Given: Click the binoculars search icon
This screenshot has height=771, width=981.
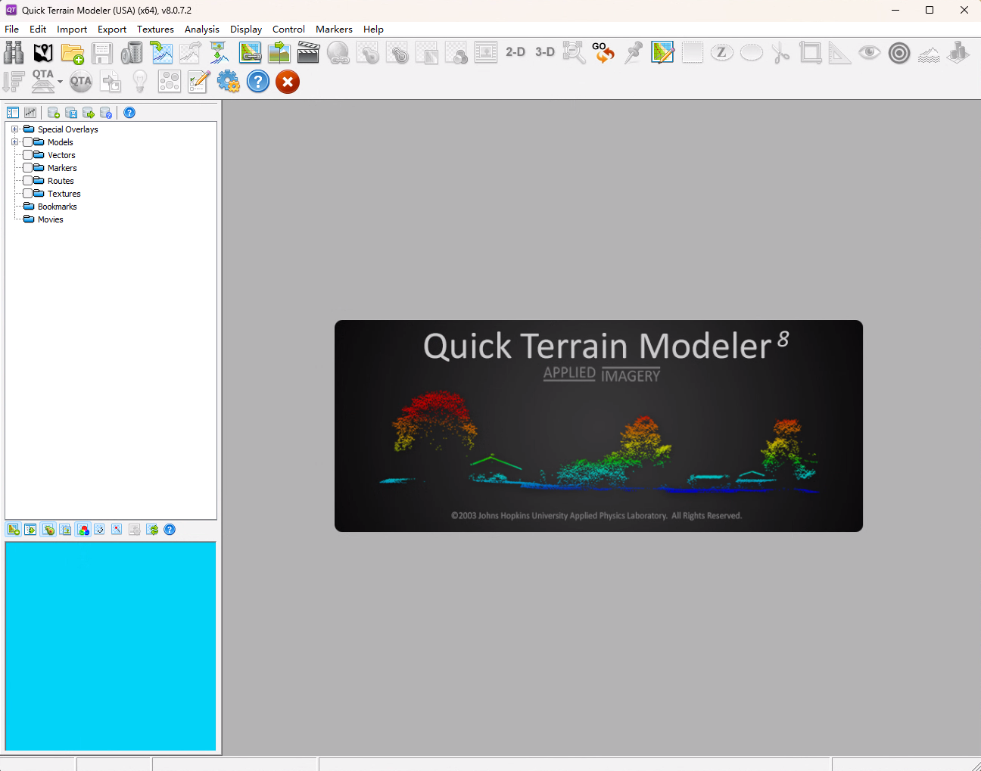Looking at the screenshot, I should click(x=14, y=52).
